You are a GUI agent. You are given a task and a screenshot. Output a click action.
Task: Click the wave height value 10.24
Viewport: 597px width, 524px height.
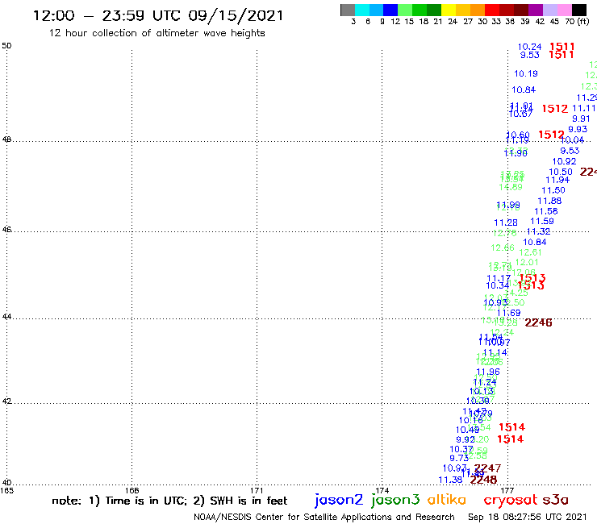click(529, 47)
